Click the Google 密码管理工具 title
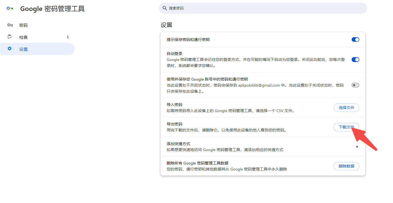The width and height of the screenshot is (393, 203). click(53, 9)
